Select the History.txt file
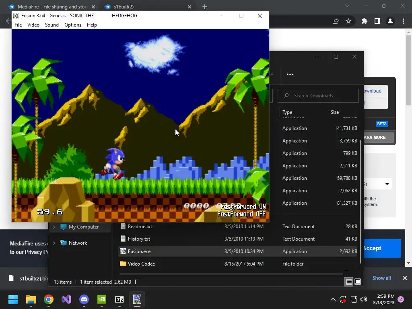 pyautogui.click(x=238, y=239)
